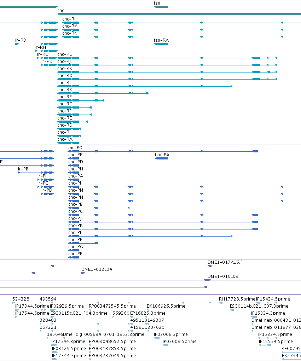Select the EP16825.3prime EST
This screenshot has width=301, height=361.
click(x=147, y=313)
